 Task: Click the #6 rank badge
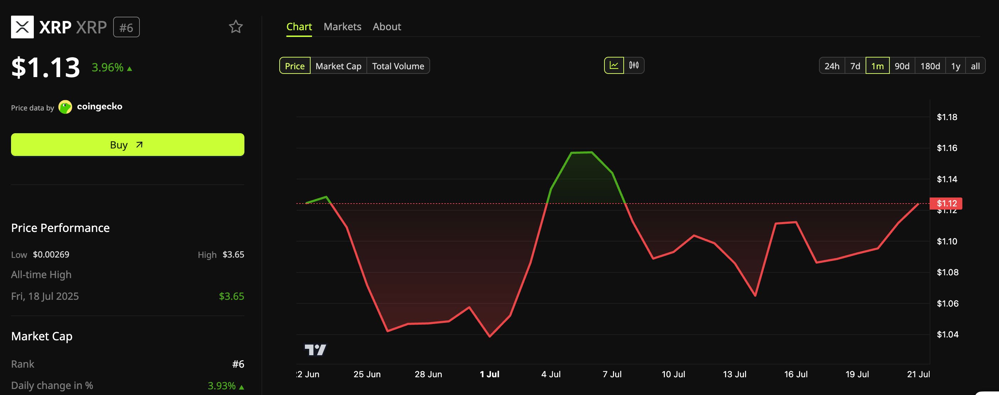126,27
